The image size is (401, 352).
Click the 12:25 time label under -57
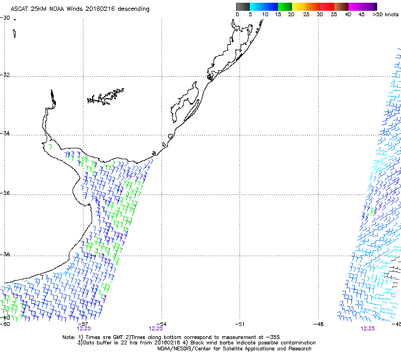pyautogui.click(x=83, y=329)
